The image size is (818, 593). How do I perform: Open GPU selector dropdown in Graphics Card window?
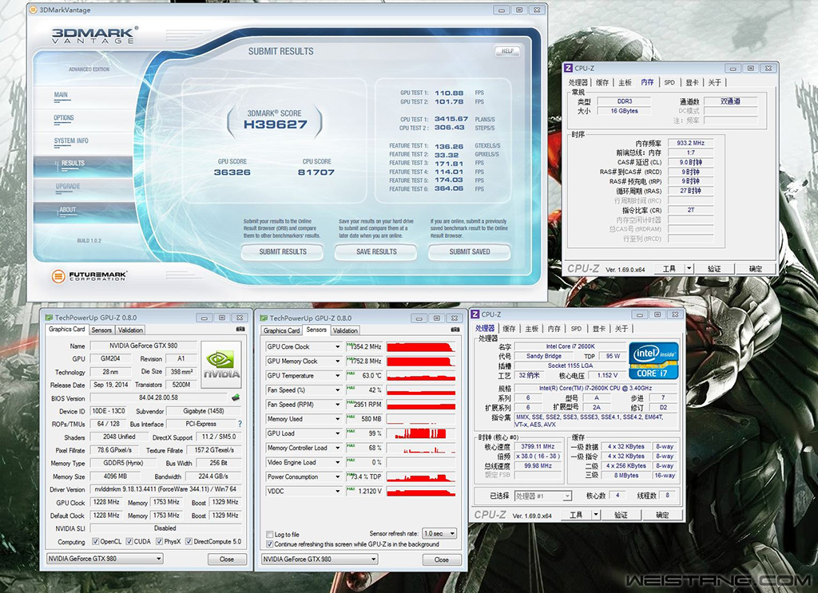[105, 559]
